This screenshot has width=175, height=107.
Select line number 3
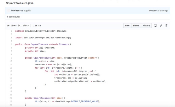click(11, 38)
